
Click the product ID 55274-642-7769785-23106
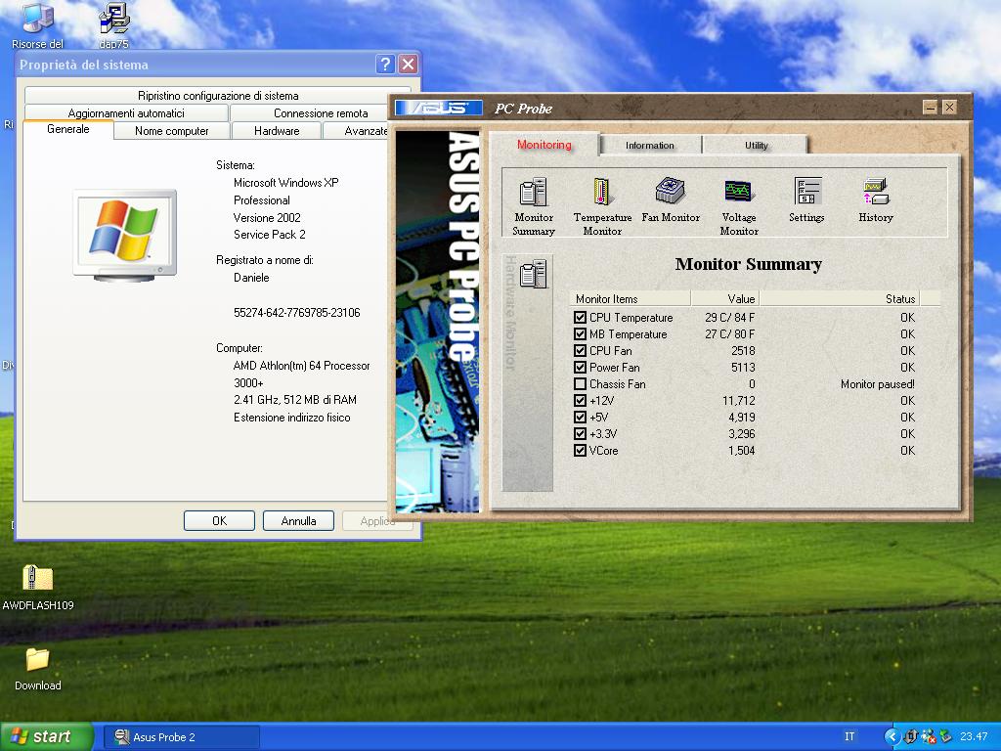(x=297, y=312)
